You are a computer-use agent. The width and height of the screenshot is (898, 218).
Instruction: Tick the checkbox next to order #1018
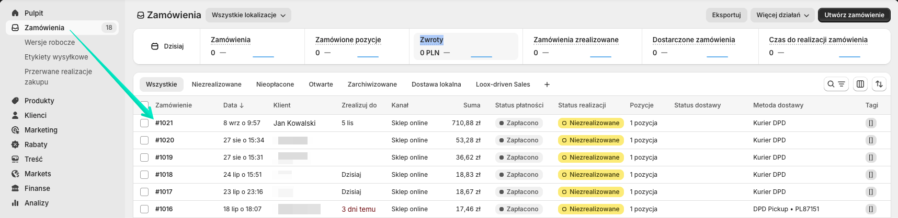[x=144, y=175]
